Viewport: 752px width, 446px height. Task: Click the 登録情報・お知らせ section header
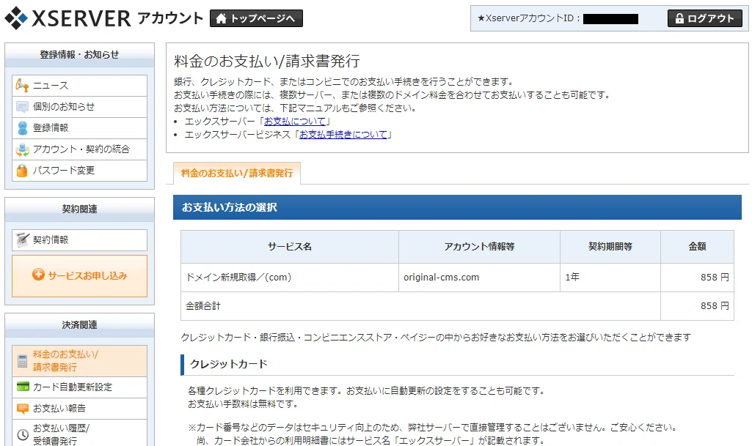click(80, 54)
